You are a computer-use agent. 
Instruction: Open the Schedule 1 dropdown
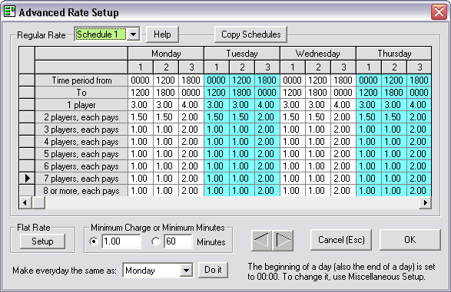click(133, 34)
